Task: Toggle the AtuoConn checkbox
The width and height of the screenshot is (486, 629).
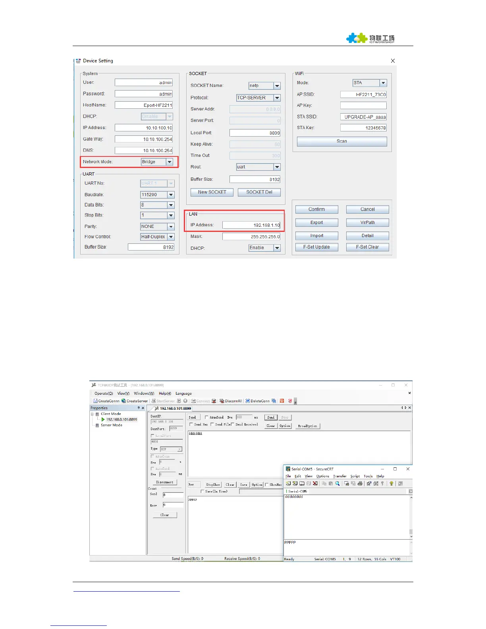Action: tap(152, 456)
